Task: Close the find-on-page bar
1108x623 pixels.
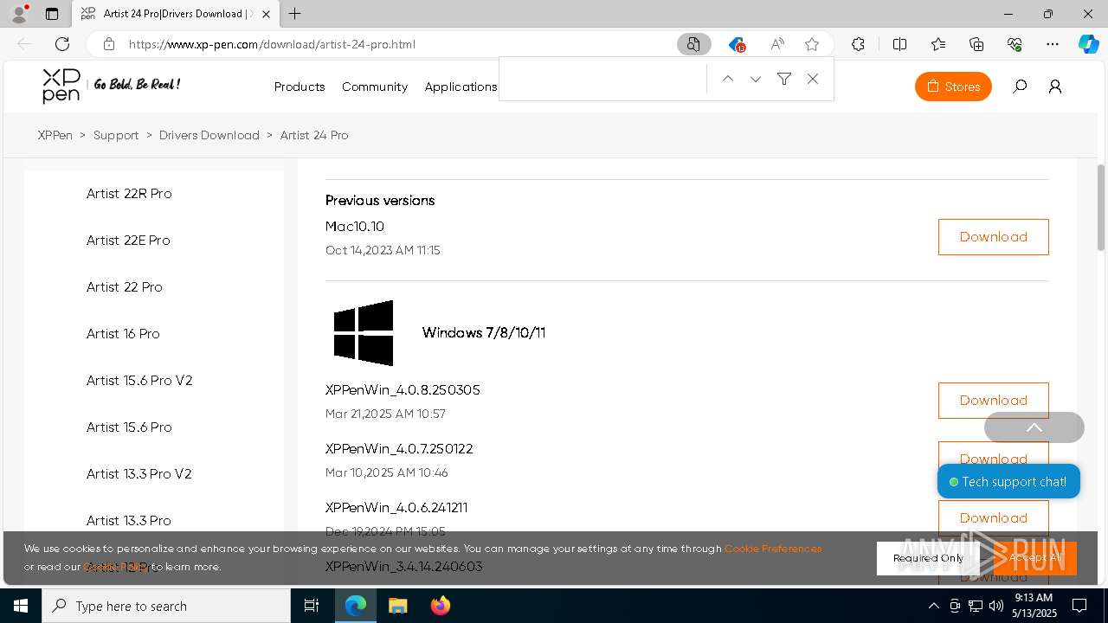Action: pos(813,79)
